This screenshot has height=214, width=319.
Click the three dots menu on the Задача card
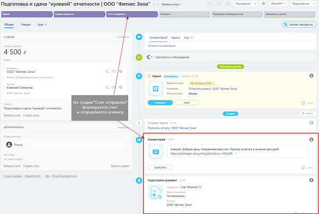[310, 103]
